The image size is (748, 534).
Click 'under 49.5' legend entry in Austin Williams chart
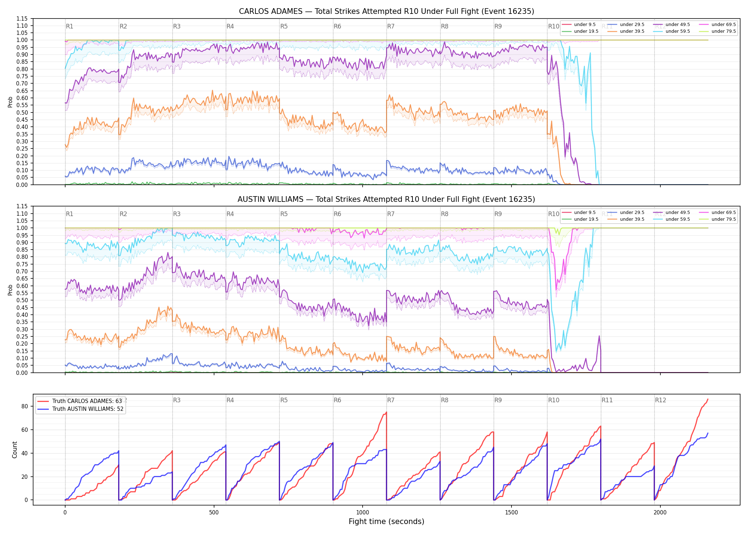(x=671, y=213)
